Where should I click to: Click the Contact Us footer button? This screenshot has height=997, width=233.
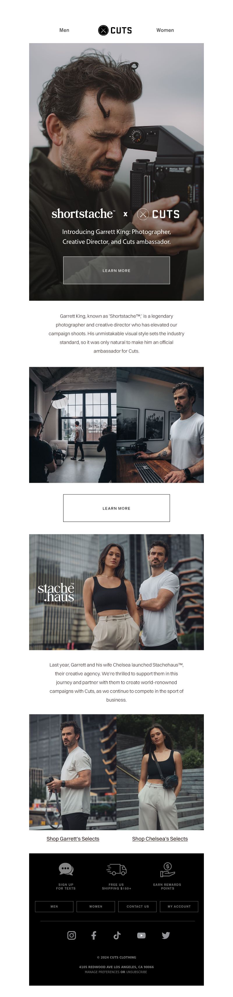click(x=137, y=906)
